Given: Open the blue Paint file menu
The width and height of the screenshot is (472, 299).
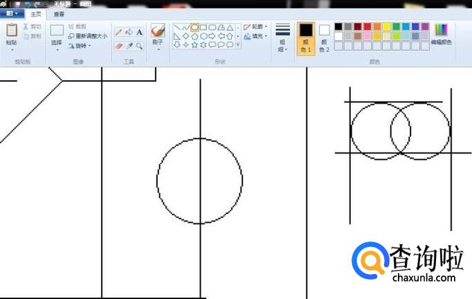Looking at the screenshot, I should [x=12, y=14].
